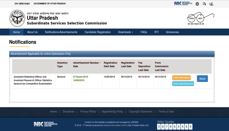Open the Grievances menu item
The height and width of the screenshot is (131, 229).
pyautogui.click(x=172, y=32)
